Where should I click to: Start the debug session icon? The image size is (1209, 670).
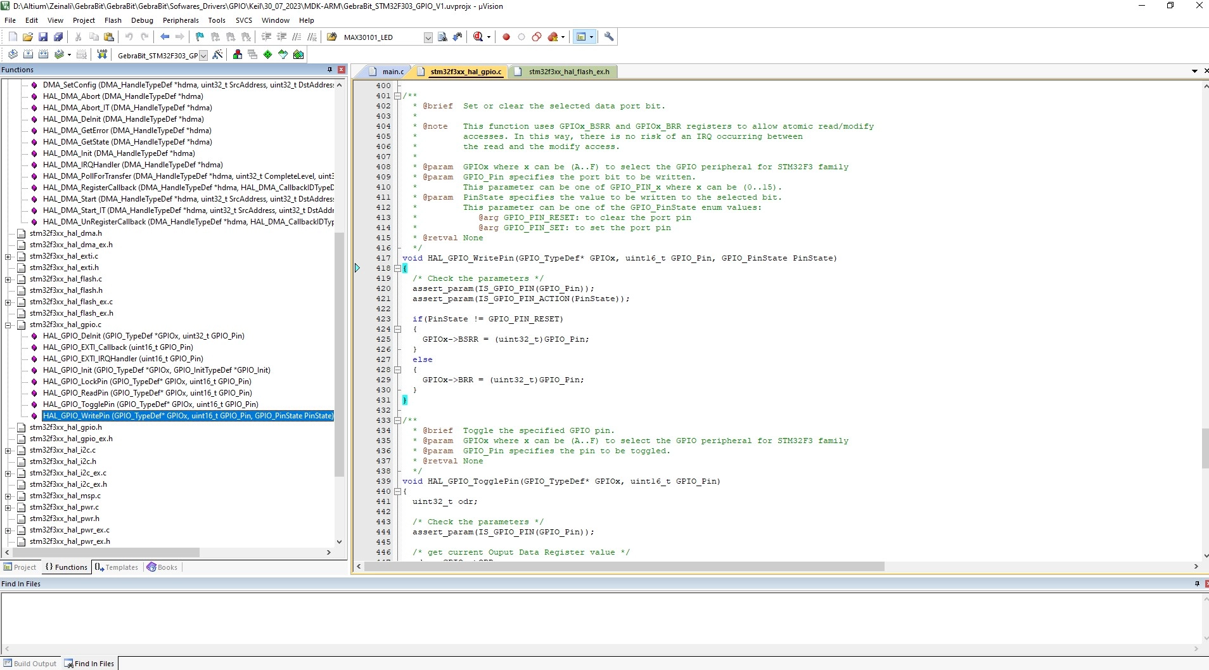click(478, 37)
